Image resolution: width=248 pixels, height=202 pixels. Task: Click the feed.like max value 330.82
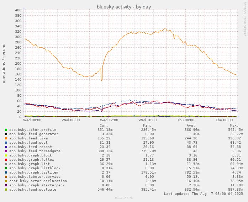point(234,138)
